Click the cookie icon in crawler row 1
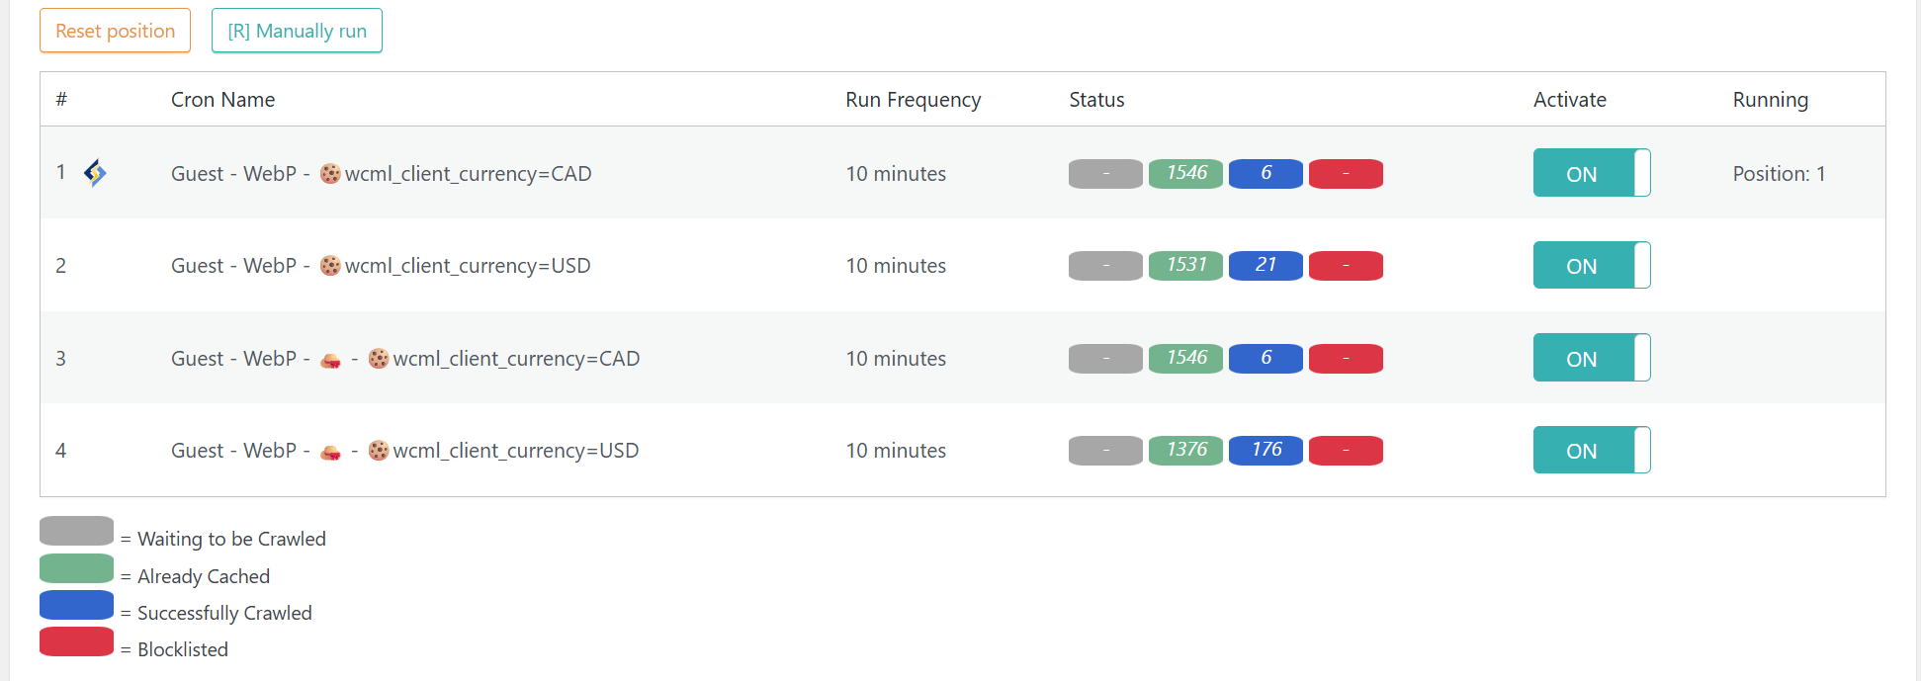Screen dimensions: 1921x681 pyautogui.click(x=330, y=174)
